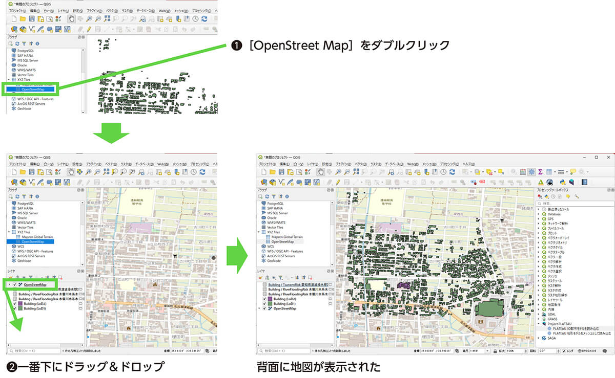Click Open Project folder icon in right window
The image size is (615, 378).
coord(273,172)
